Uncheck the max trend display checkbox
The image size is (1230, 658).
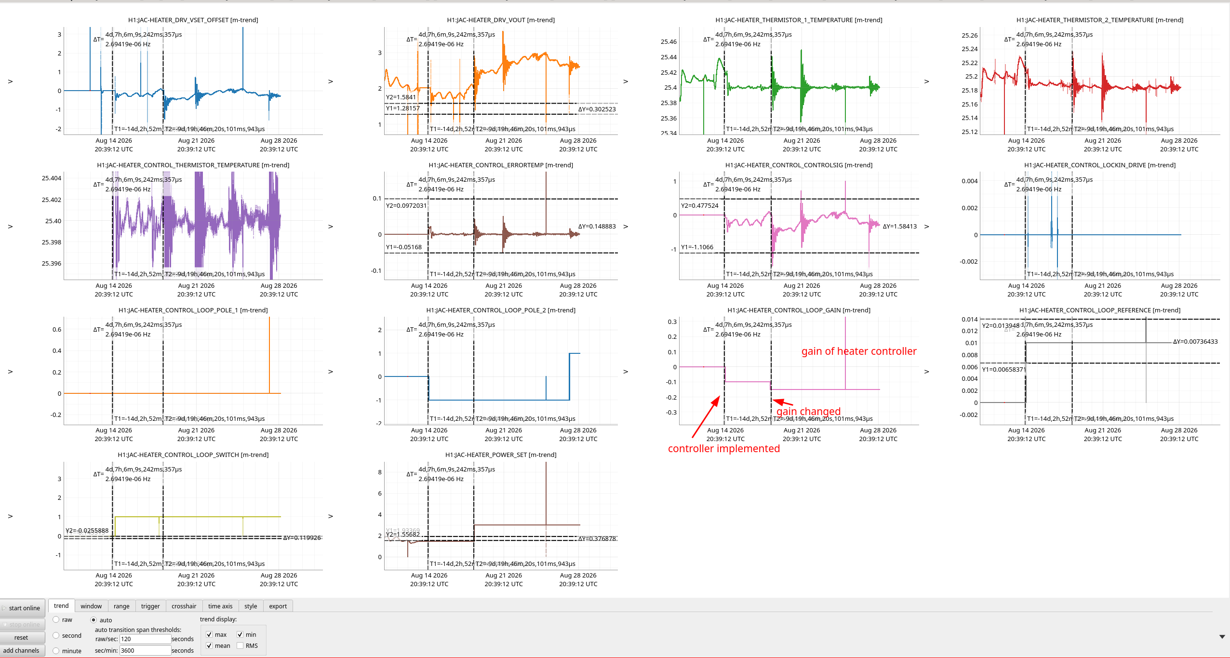209,634
